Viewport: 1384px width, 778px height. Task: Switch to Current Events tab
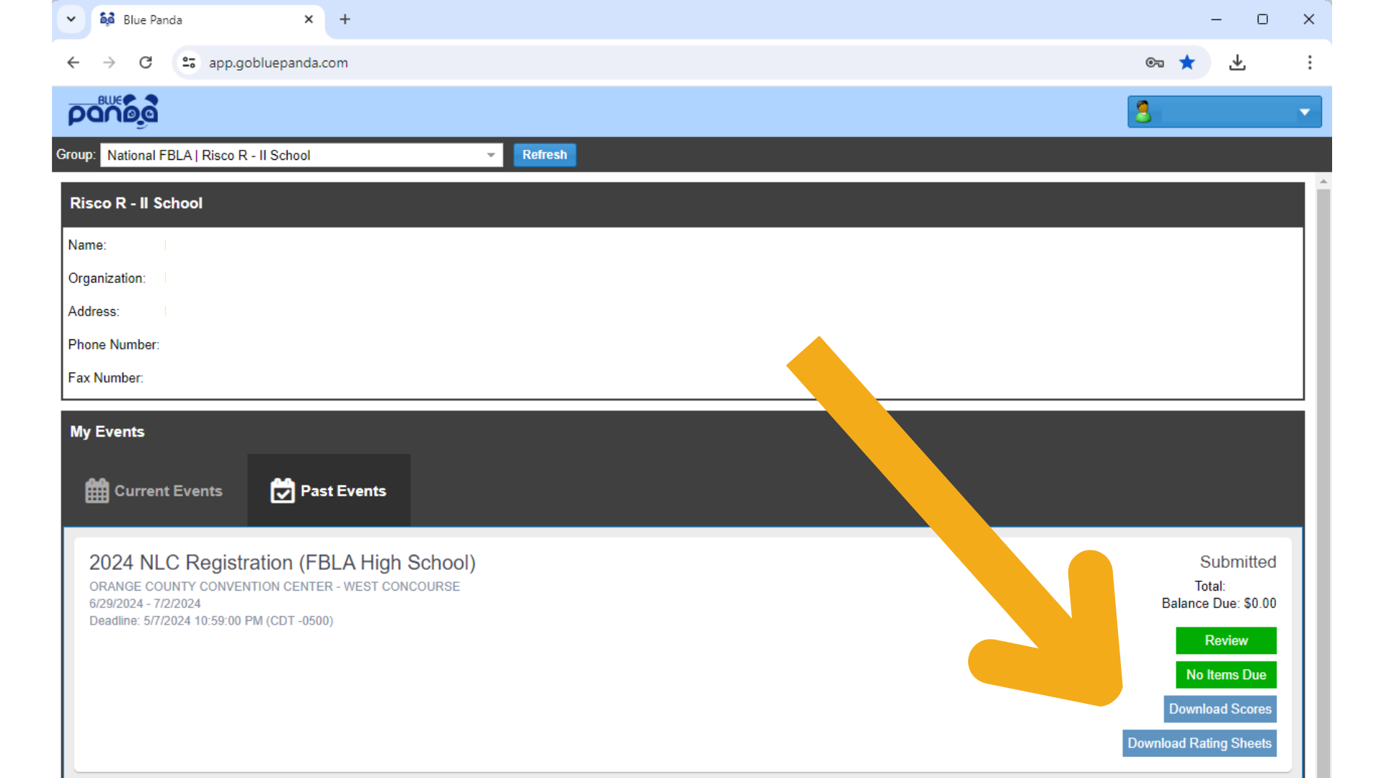coord(154,491)
